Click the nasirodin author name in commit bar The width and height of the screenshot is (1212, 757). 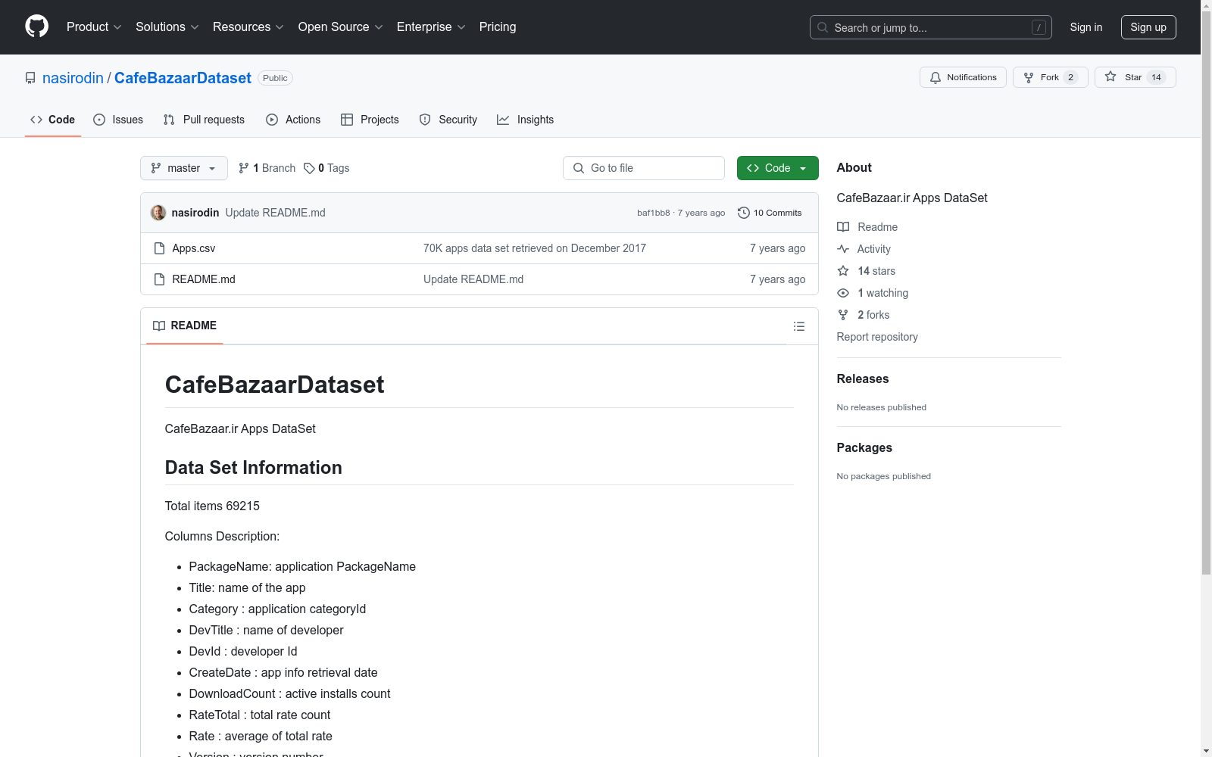point(195,213)
